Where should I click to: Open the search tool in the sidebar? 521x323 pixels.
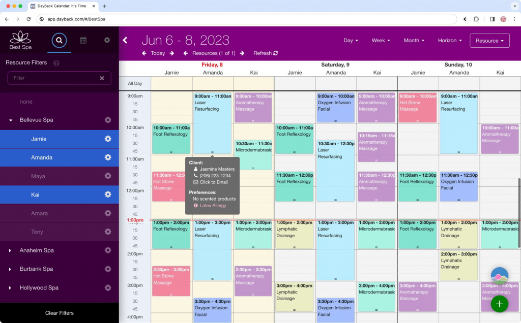click(59, 40)
